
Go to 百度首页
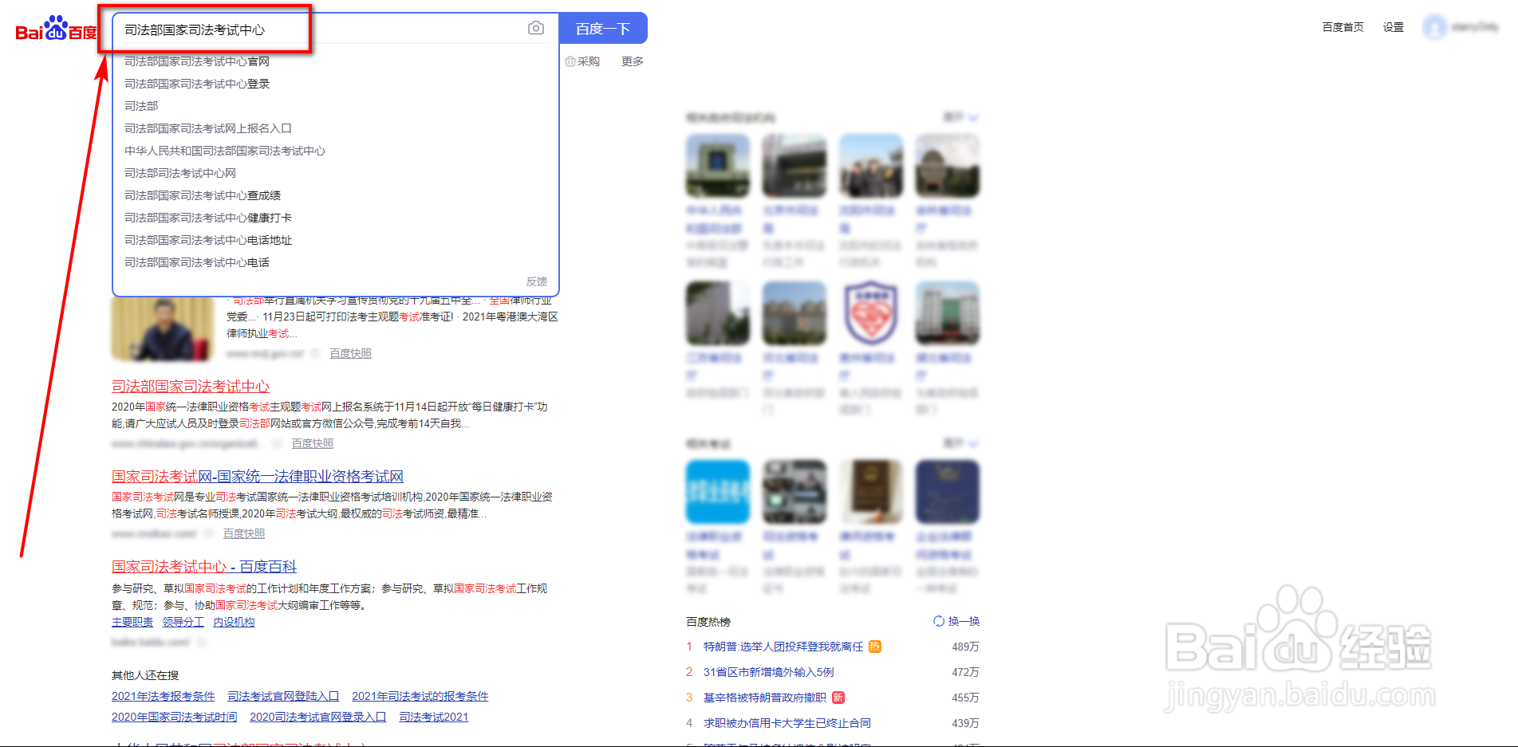pyautogui.click(x=1343, y=27)
